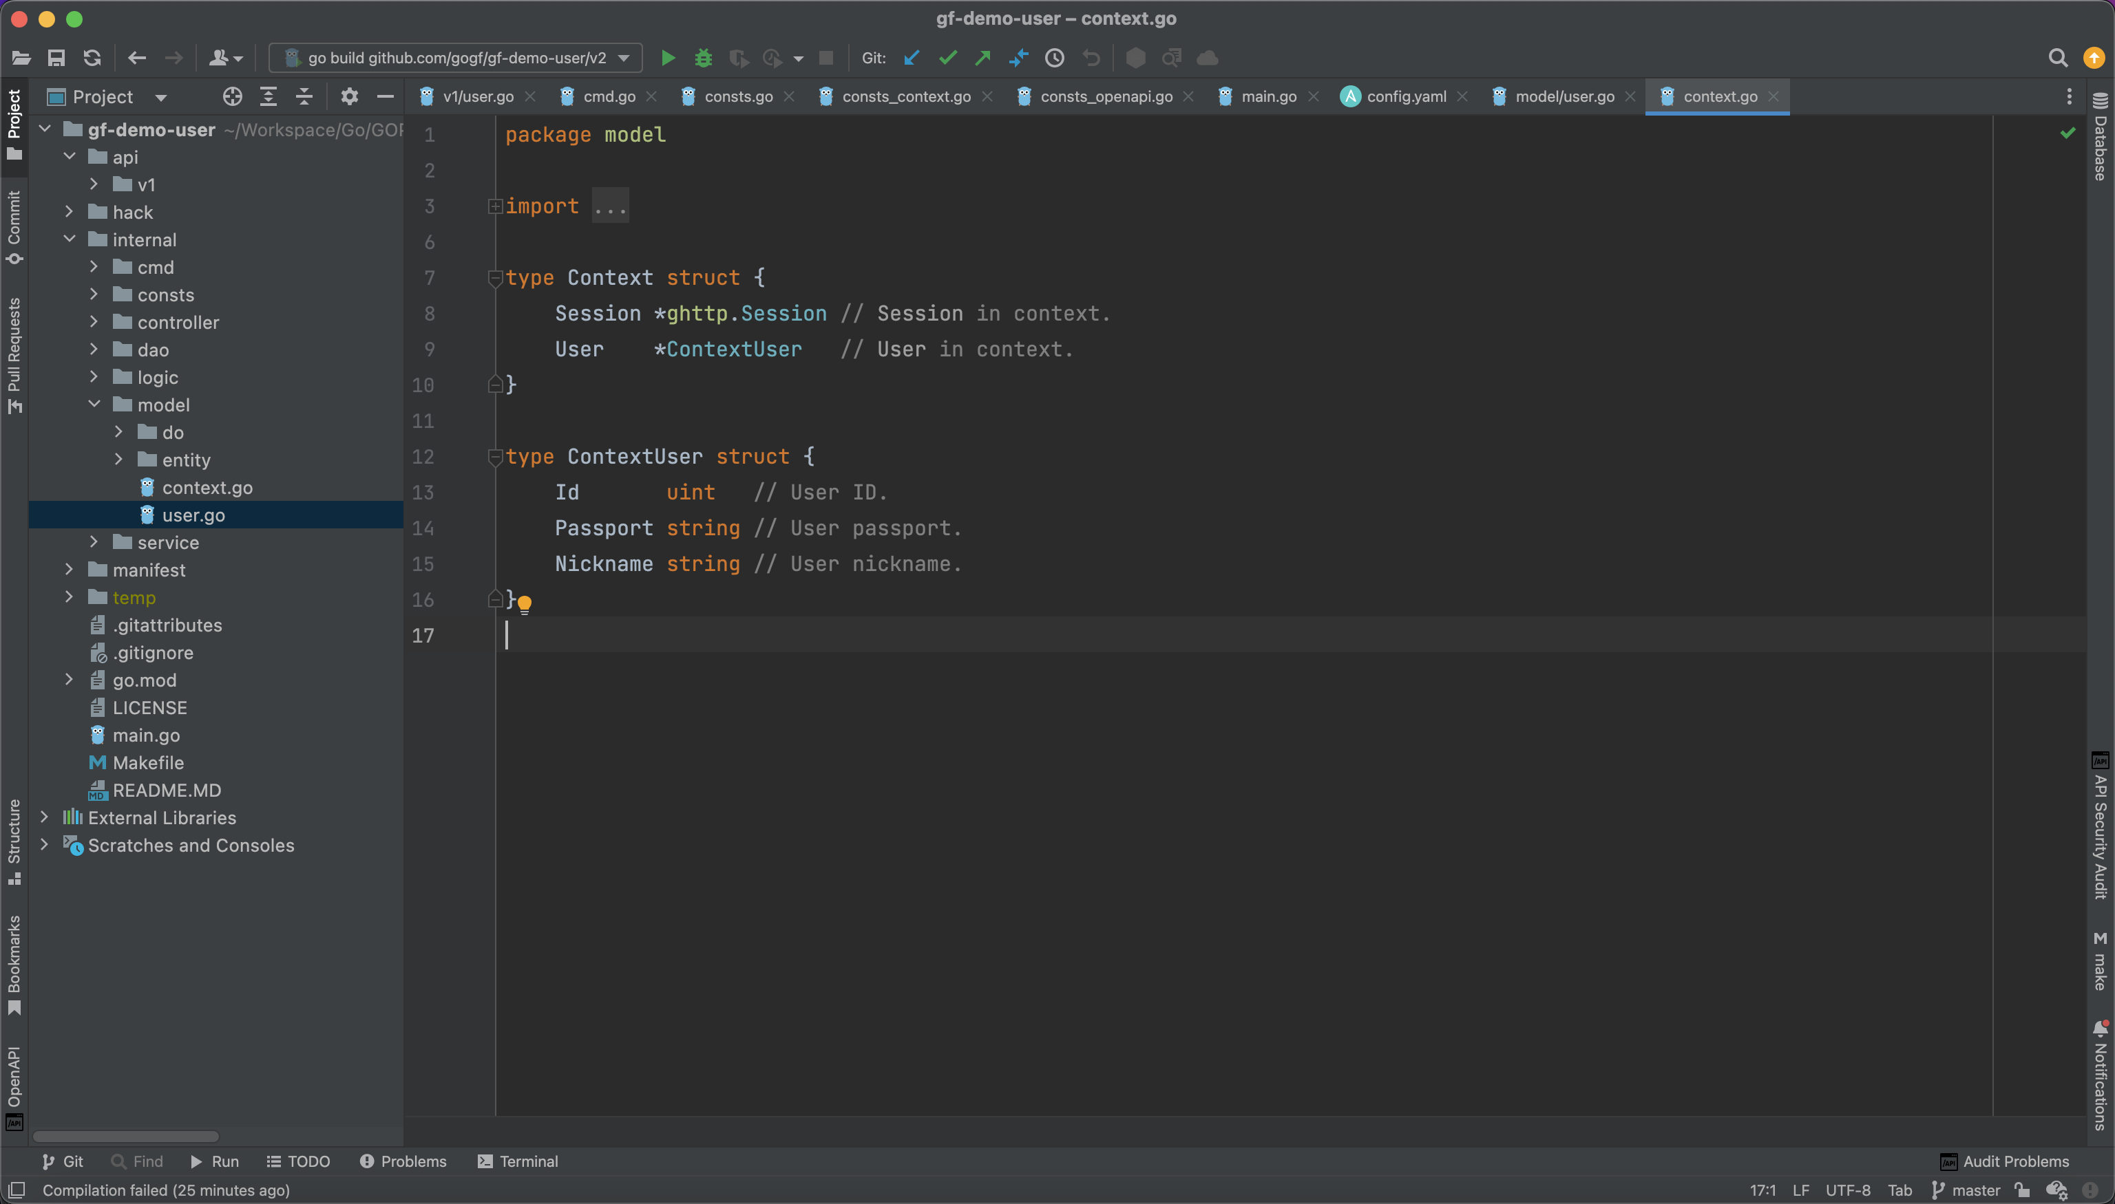Push changes with Git Push arrow

[983, 58]
